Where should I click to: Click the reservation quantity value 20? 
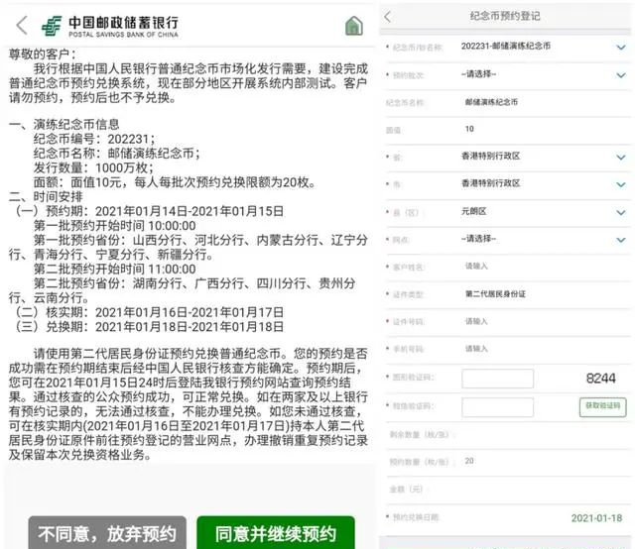[469, 461]
